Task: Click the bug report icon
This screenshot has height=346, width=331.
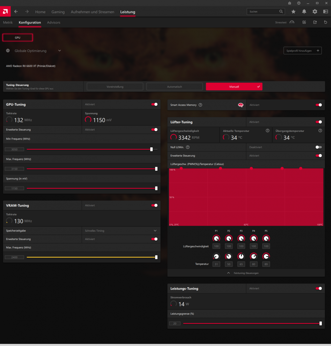Action: [x=289, y=3]
